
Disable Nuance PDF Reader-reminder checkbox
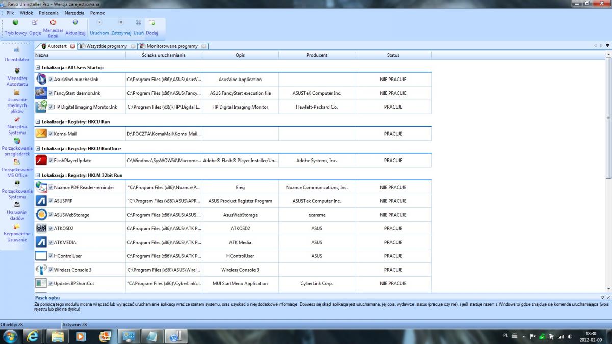[50, 187]
